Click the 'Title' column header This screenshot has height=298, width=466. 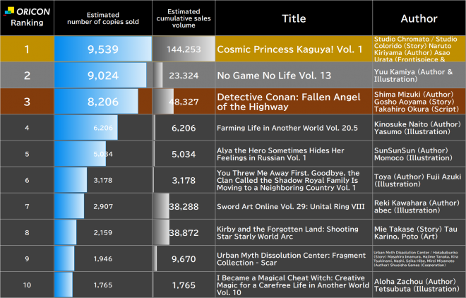click(294, 18)
